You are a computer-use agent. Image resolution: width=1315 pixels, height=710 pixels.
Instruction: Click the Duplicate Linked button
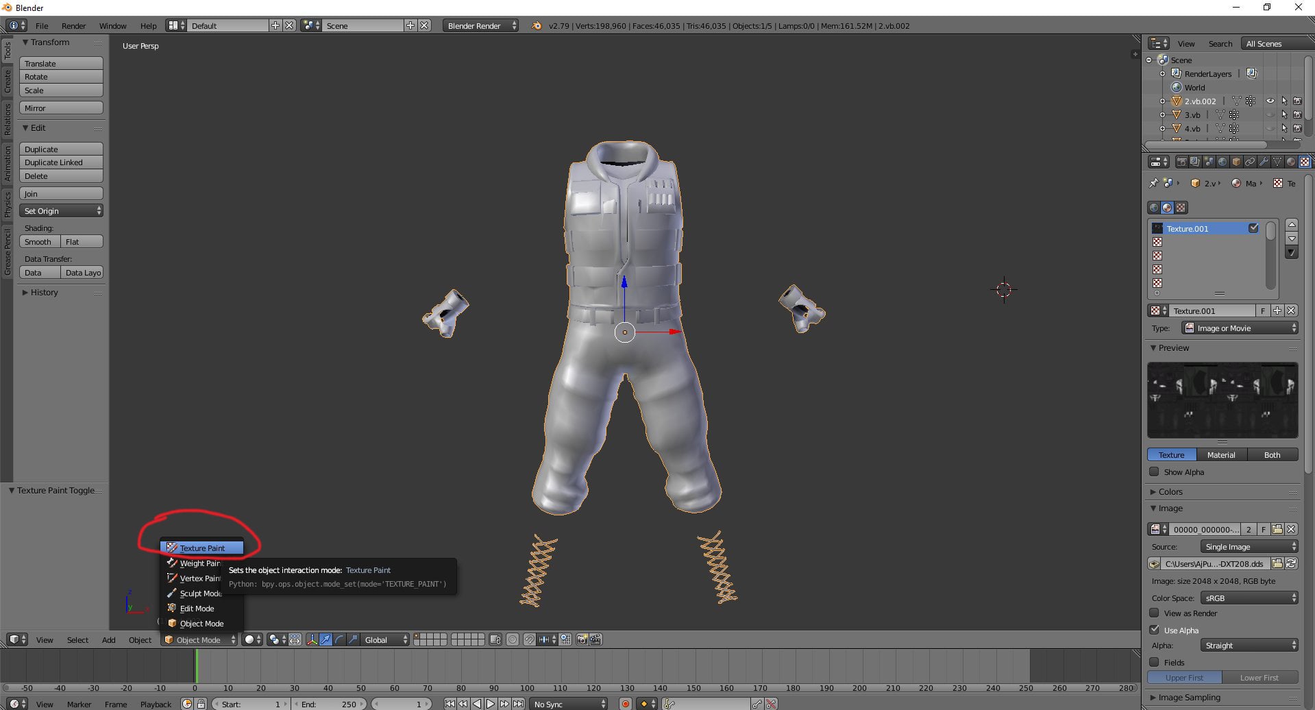pyautogui.click(x=61, y=162)
